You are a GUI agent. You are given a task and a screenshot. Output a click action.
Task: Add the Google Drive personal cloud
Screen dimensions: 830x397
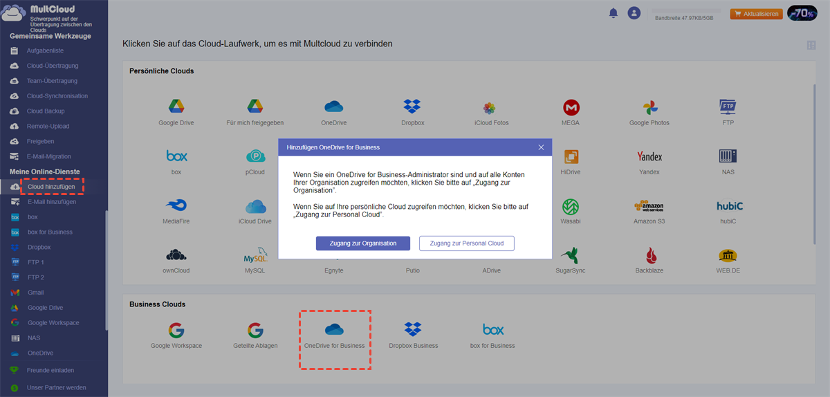point(176,112)
